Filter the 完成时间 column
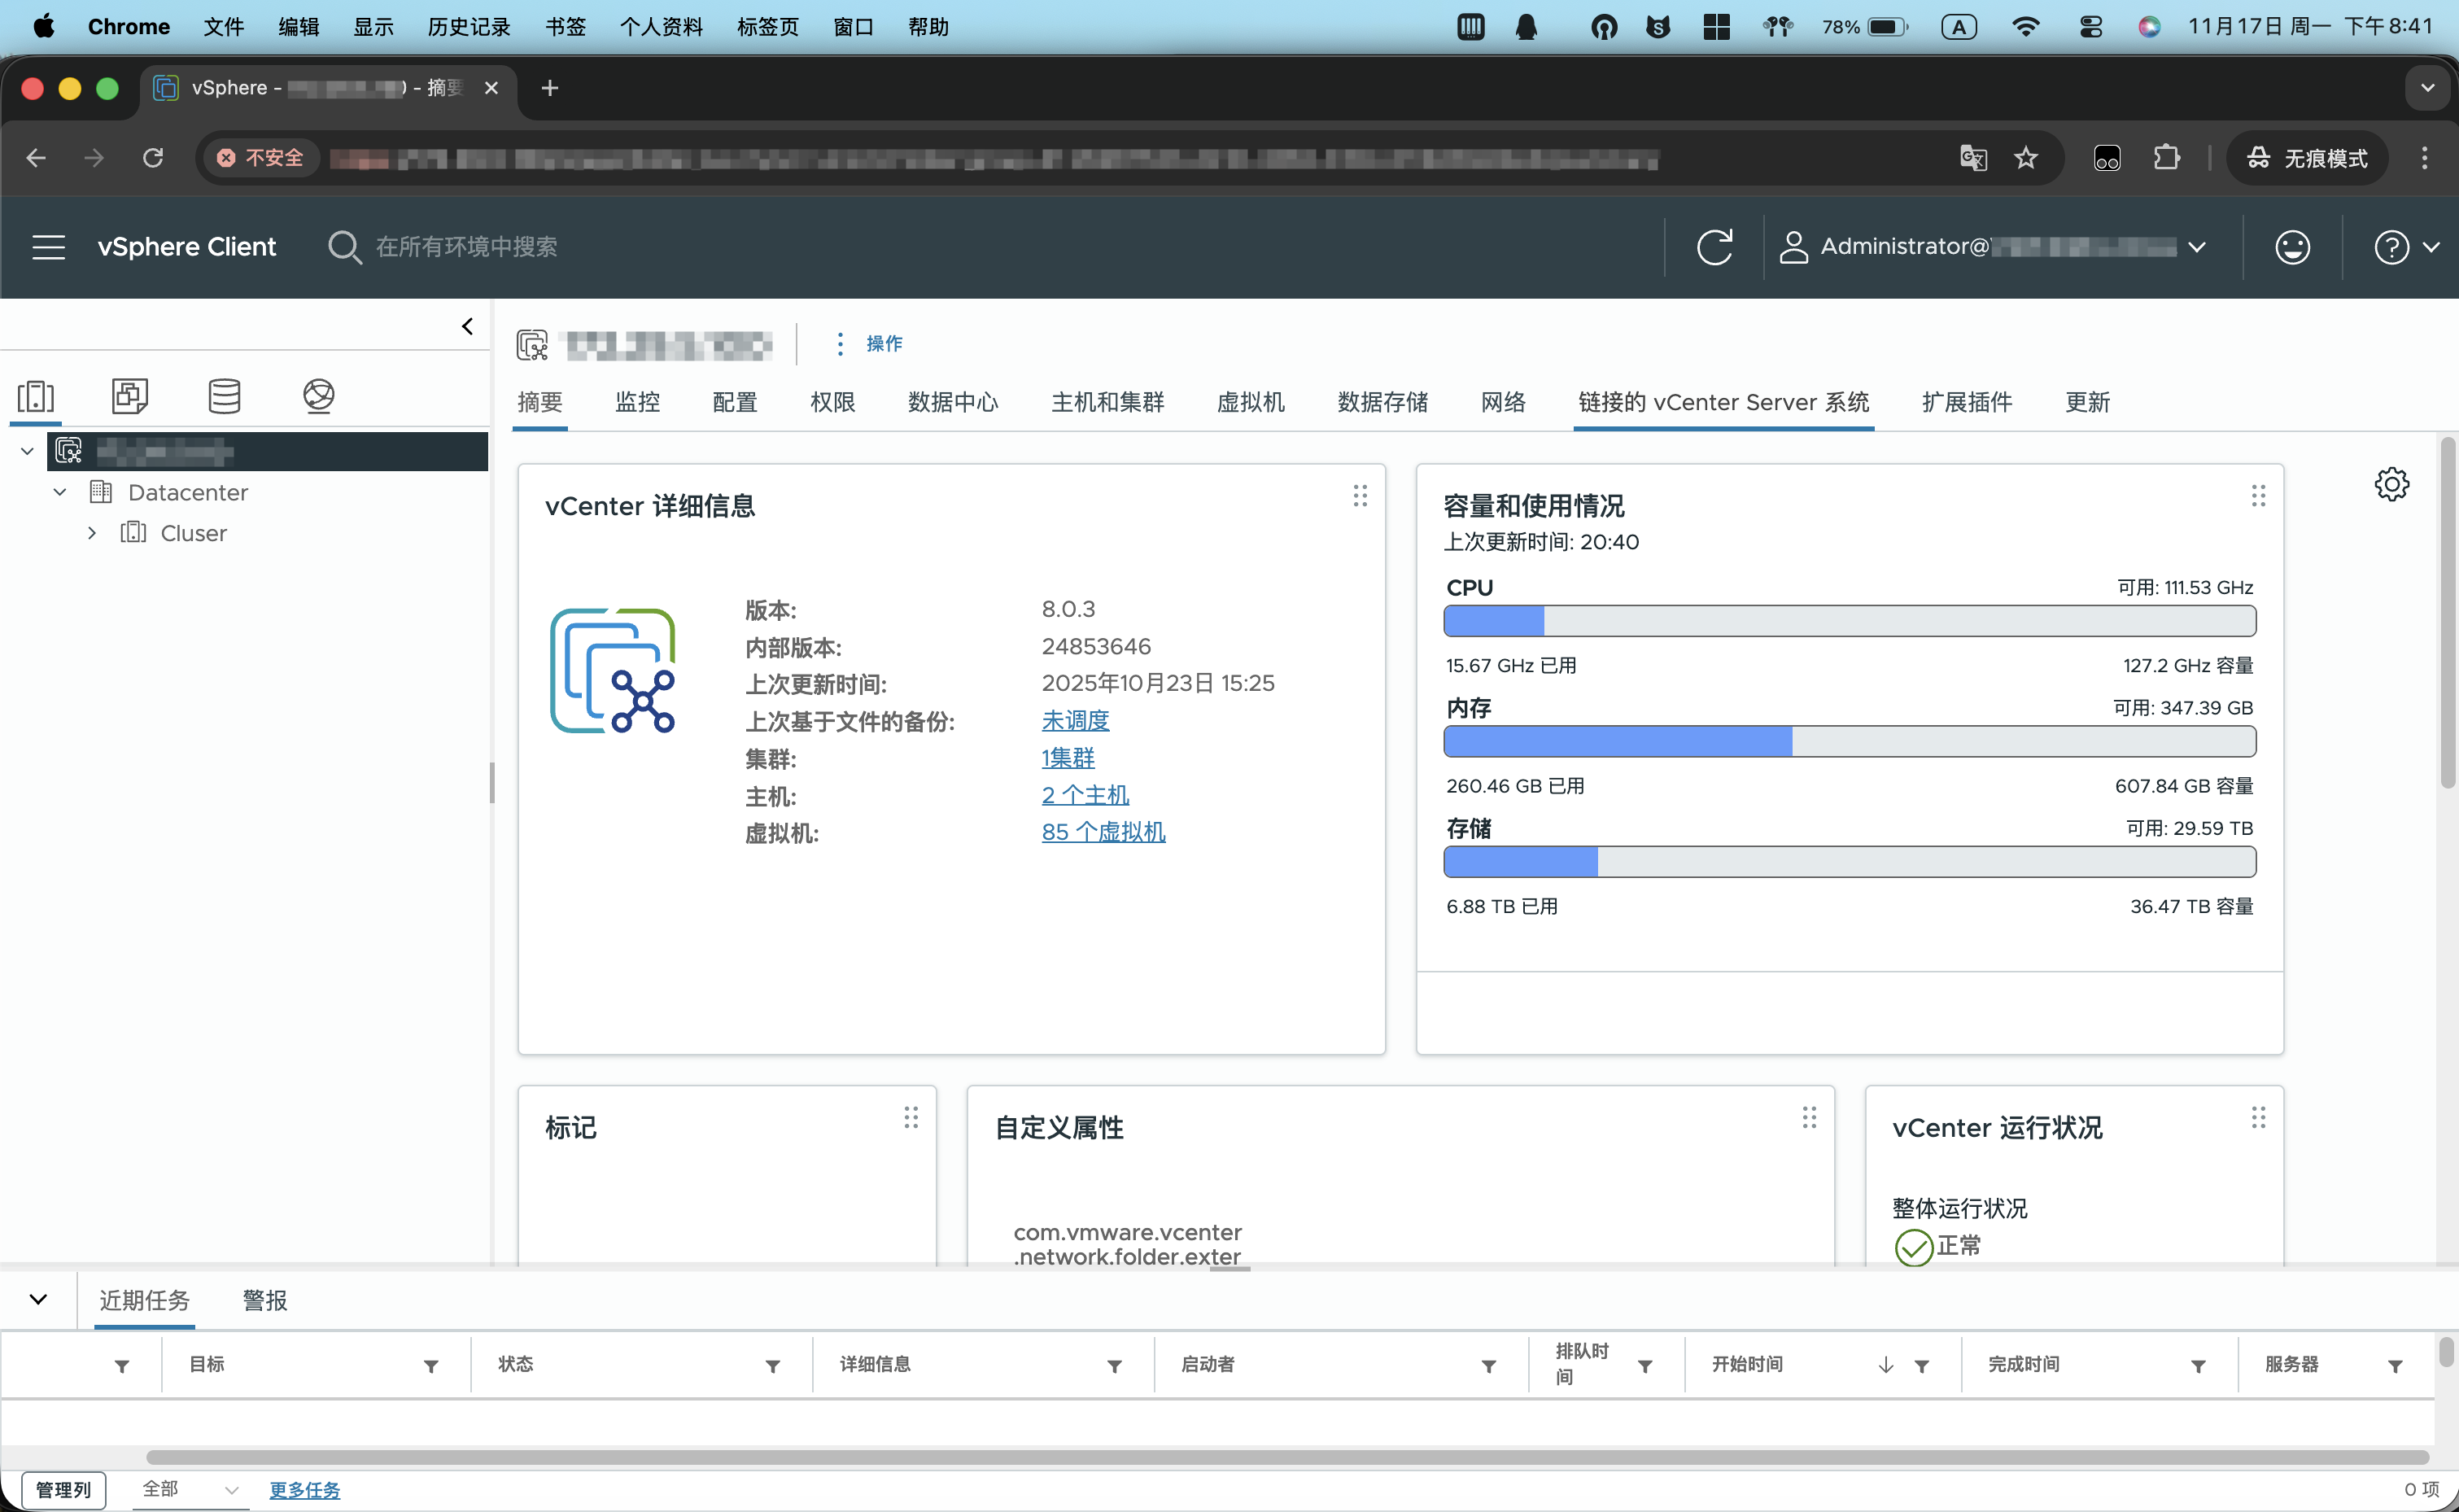Viewport: 2459px width, 1512px height. tap(2198, 1366)
